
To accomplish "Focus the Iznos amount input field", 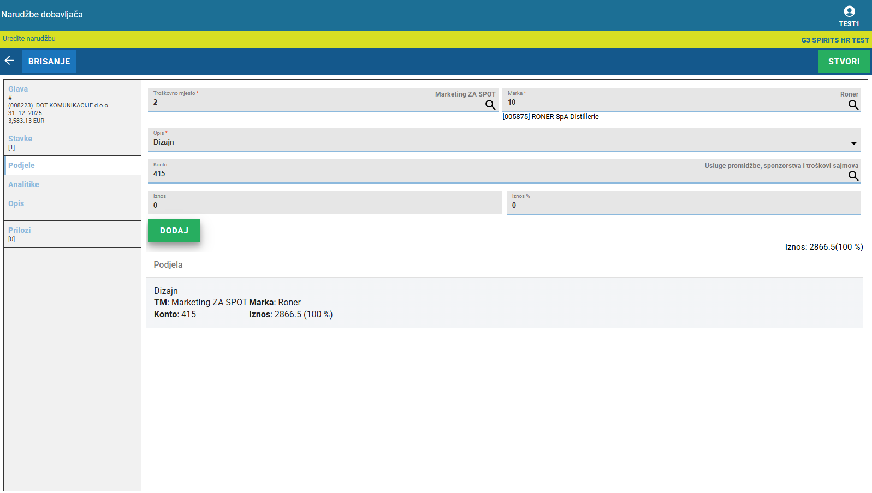I will 324,206.
